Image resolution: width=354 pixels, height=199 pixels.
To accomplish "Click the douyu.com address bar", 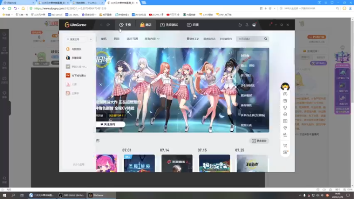I will click(145, 8).
